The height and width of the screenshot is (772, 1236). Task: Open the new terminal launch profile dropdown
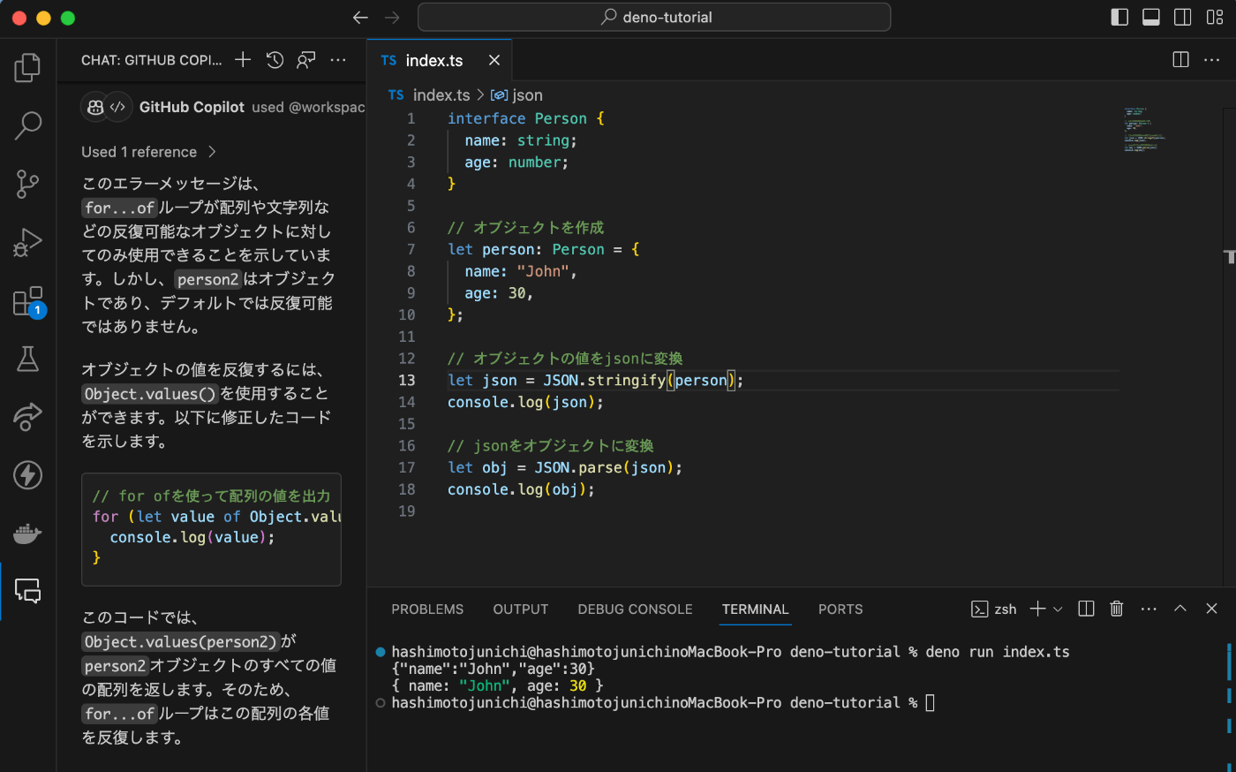coord(1058,609)
